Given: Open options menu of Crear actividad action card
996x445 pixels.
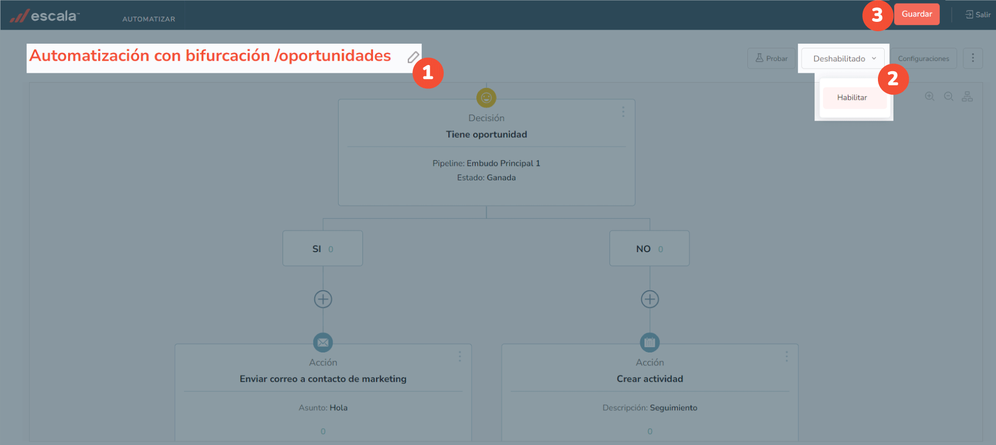Looking at the screenshot, I should pyautogui.click(x=786, y=356).
